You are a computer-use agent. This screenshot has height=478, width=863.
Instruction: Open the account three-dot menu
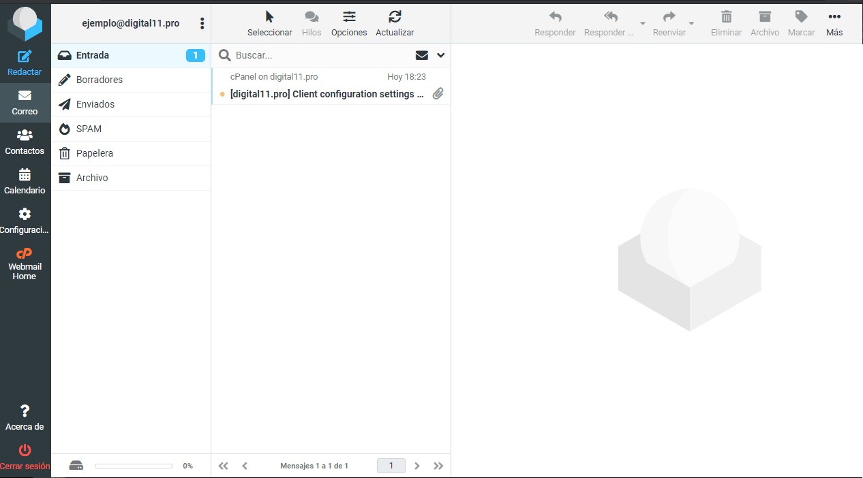pos(202,23)
